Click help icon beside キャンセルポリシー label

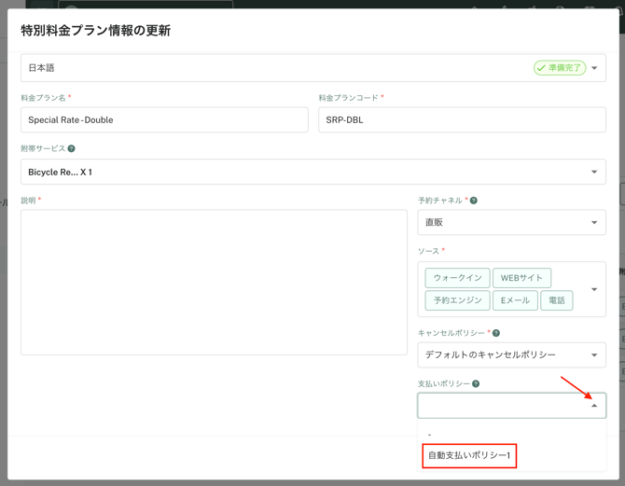point(496,333)
